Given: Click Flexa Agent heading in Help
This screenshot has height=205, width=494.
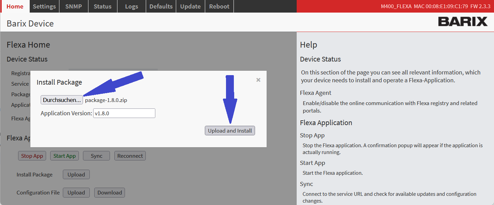Looking at the screenshot, I should pos(316,93).
